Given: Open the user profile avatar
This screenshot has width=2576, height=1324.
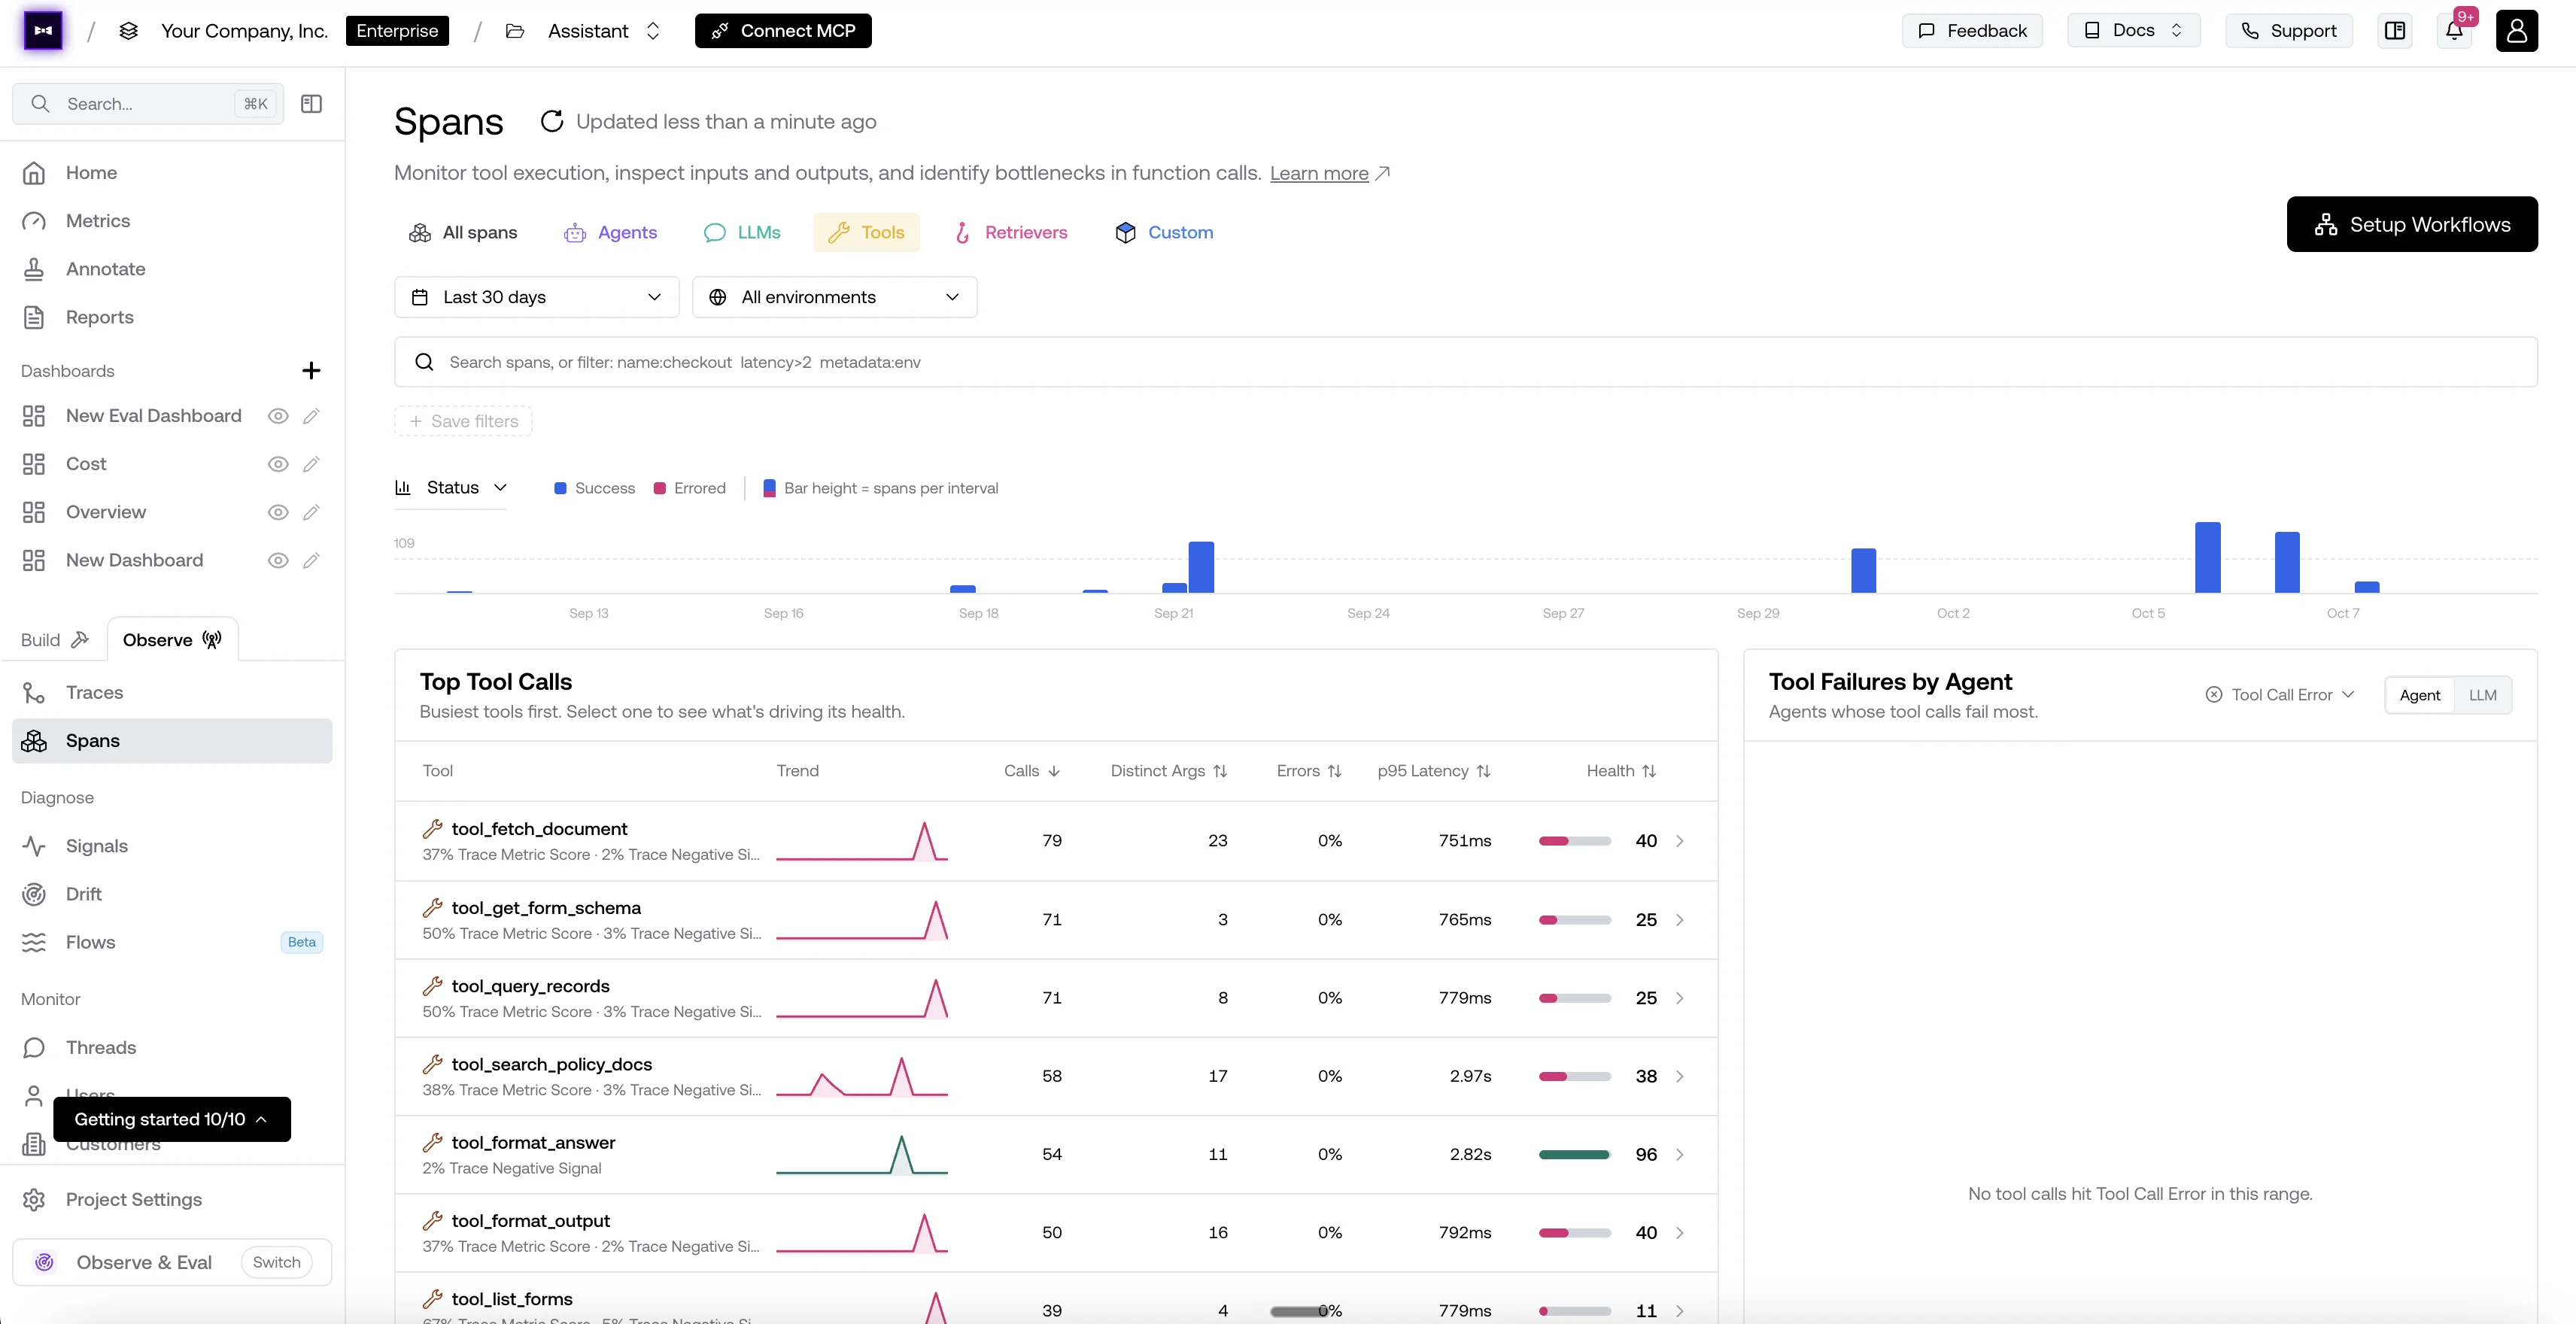Looking at the screenshot, I should tap(2516, 31).
